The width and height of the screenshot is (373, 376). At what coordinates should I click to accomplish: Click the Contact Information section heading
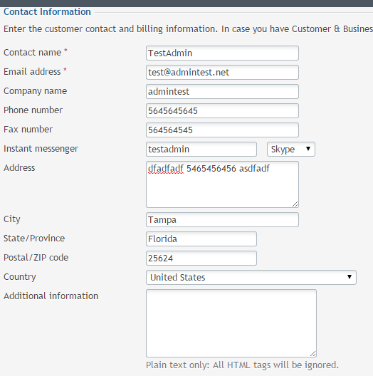47,11
